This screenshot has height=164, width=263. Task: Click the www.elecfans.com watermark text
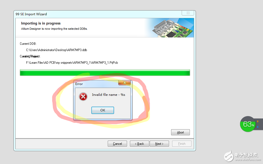tap(248, 160)
